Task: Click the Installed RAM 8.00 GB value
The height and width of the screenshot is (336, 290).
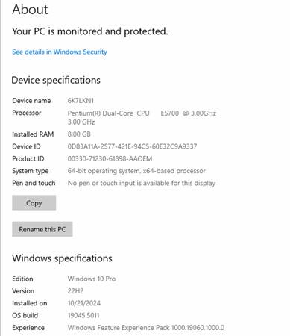Action: [79, 134]
